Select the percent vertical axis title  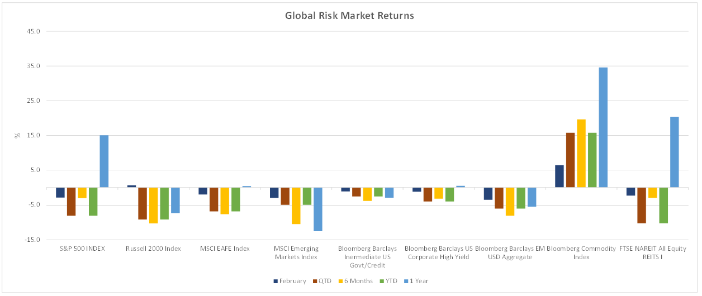tap(17, 135)
